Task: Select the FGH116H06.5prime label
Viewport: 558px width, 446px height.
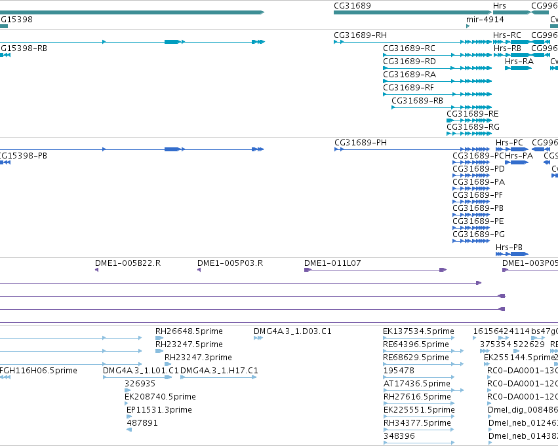Action: 39,371
